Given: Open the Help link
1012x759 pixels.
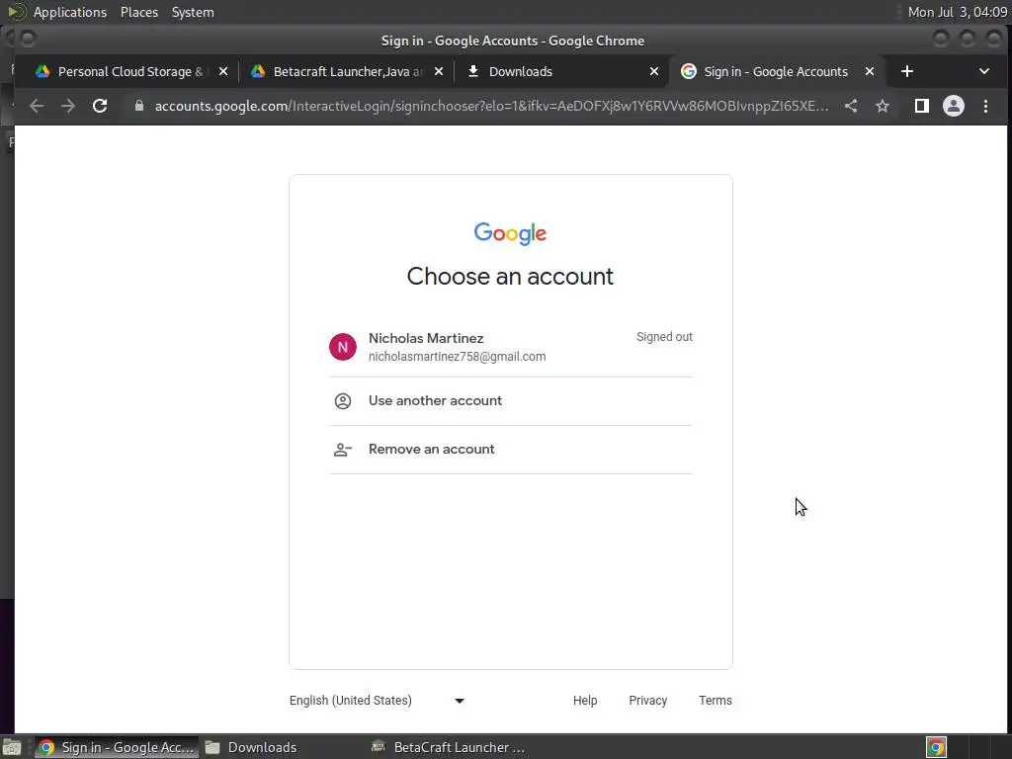Looking at the screenshot, I should (585, 701).
